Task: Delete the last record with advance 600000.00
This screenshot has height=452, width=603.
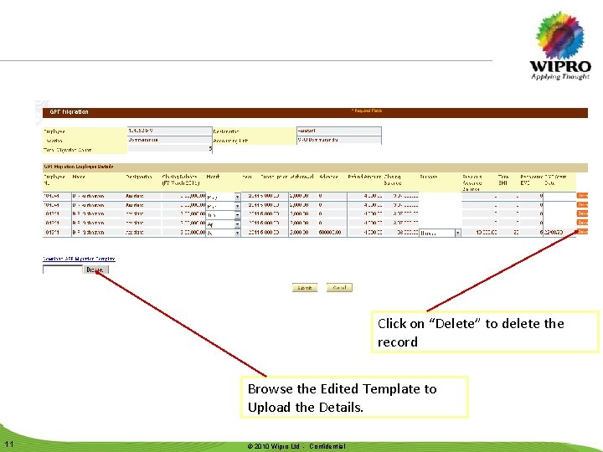Action: tap(582, 232)
